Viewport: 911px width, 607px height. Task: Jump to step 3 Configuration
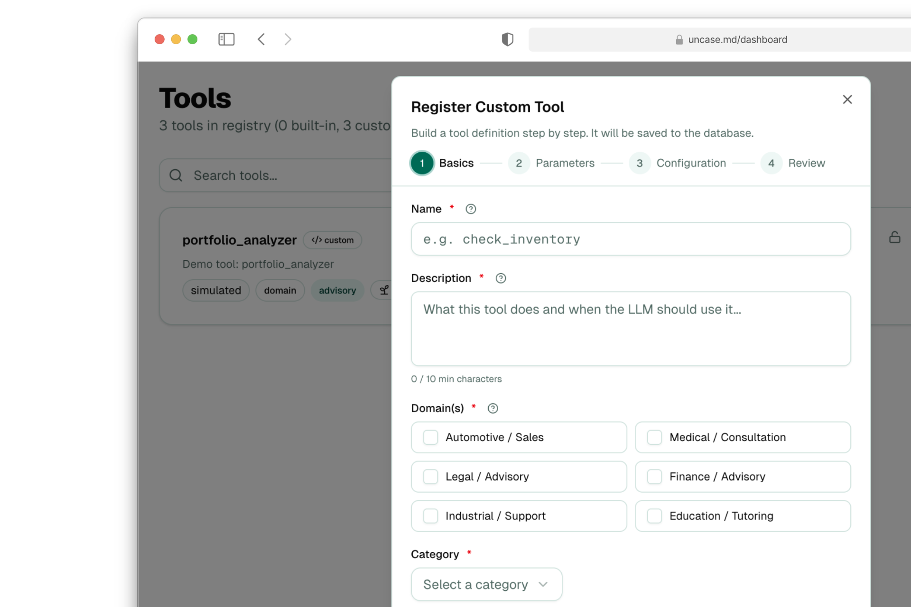pos(640,163)
